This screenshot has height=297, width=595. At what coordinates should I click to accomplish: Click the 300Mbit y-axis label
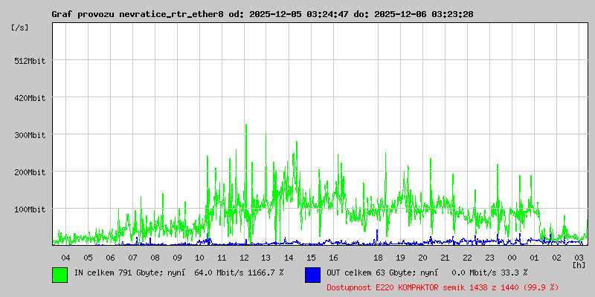click(x=30, y=135)
